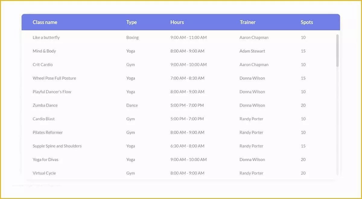
Task: Select the 'Wheel Pose Full Posture' row
Action: pyautogui.click(x=54, y=78)
